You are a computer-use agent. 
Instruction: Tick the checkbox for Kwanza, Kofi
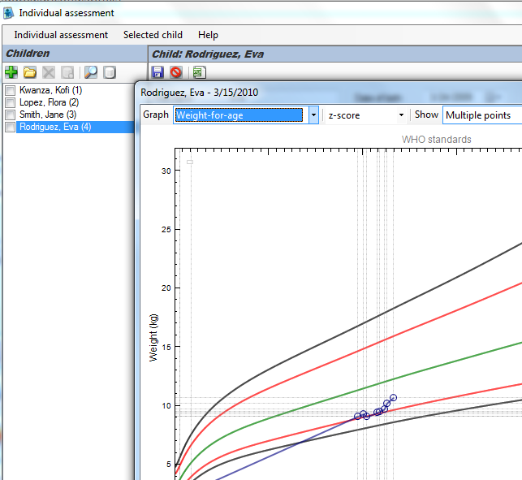click(x=11, y=90)
